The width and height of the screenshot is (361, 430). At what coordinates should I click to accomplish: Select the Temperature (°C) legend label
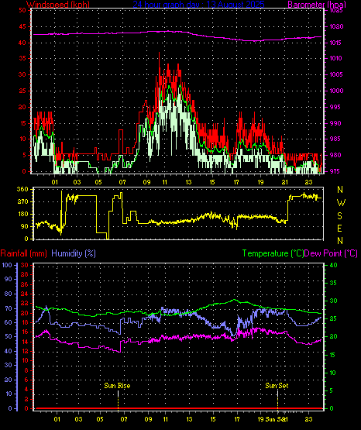273,253
